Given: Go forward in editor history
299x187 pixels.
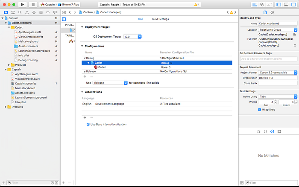Looking at the screenshot, I should [x=75, y=12].
